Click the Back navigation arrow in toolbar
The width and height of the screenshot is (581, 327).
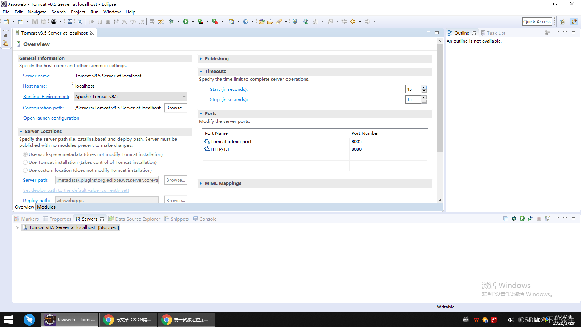coord(353,21)
